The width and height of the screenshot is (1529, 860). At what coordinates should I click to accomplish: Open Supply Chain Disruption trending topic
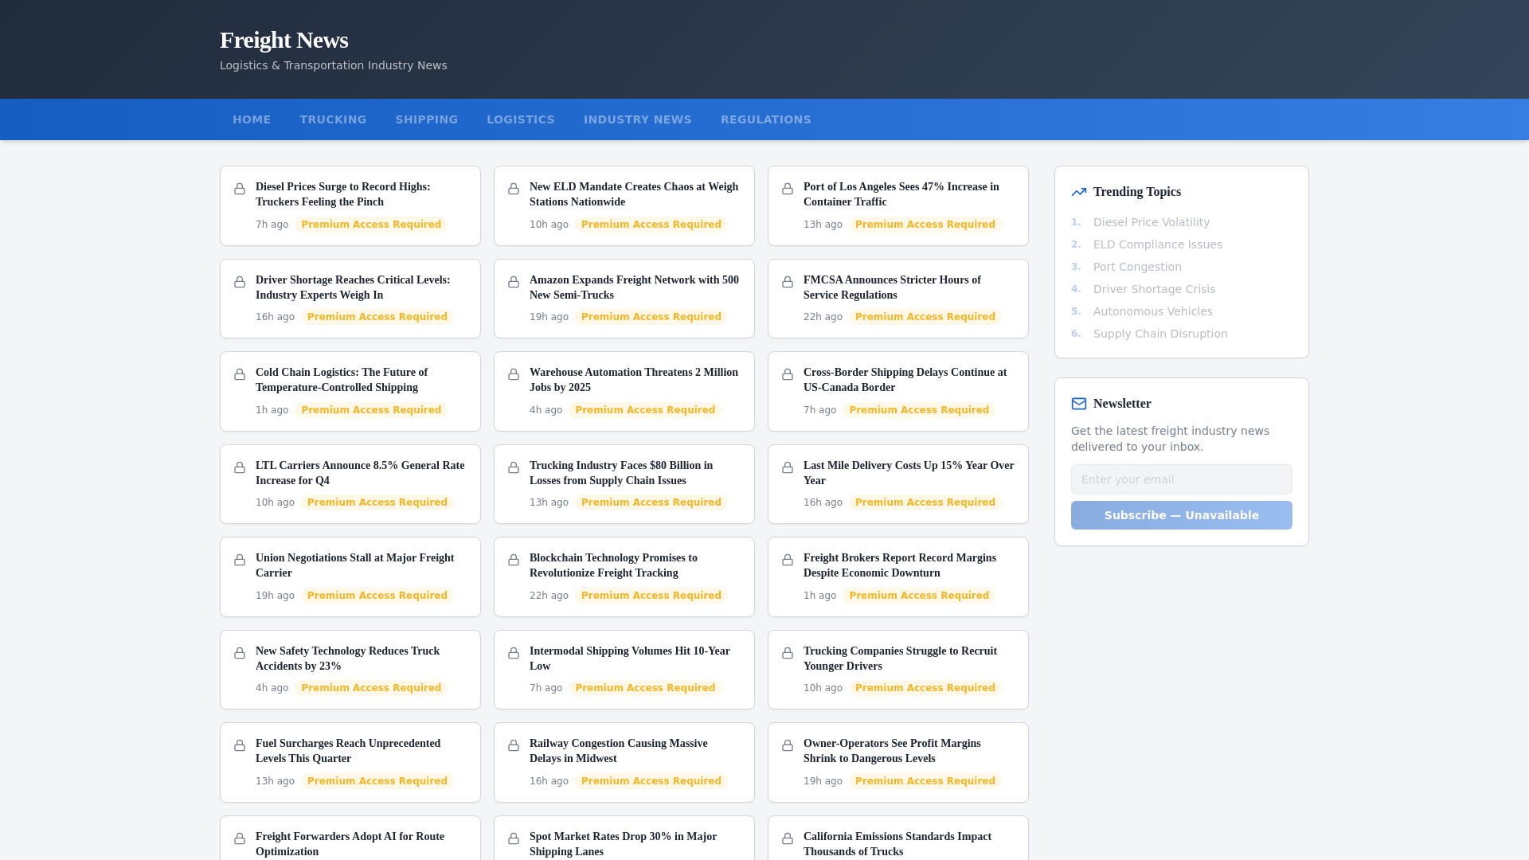tap(1160, 334)
